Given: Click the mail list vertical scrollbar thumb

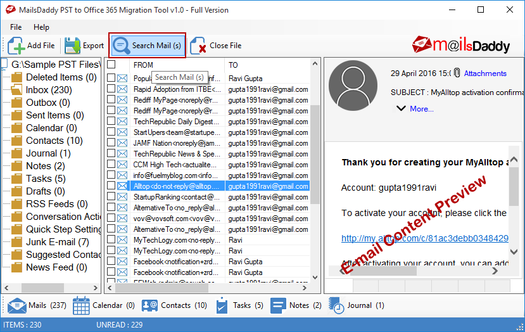Looking at the screenshot, I should pos(315,155).
